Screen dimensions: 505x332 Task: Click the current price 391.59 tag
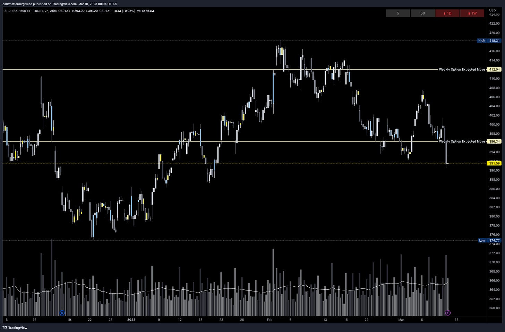pos(494,163)
